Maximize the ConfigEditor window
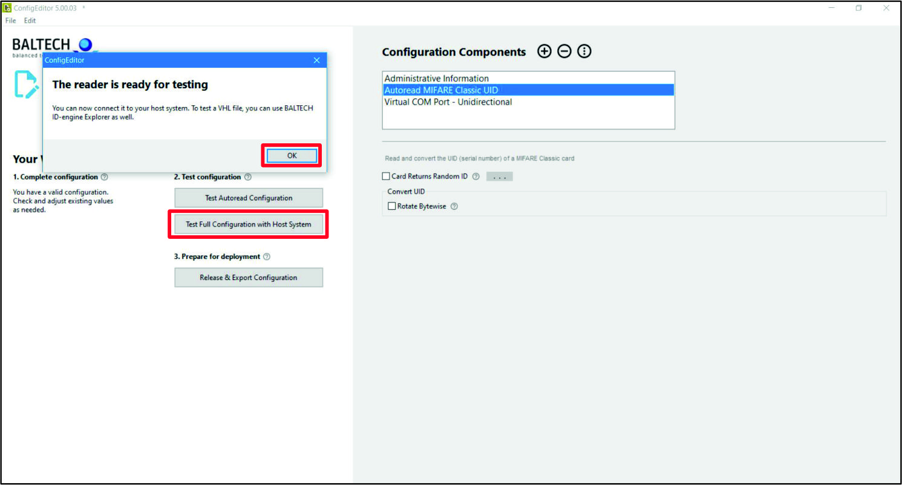 [859, 8]
